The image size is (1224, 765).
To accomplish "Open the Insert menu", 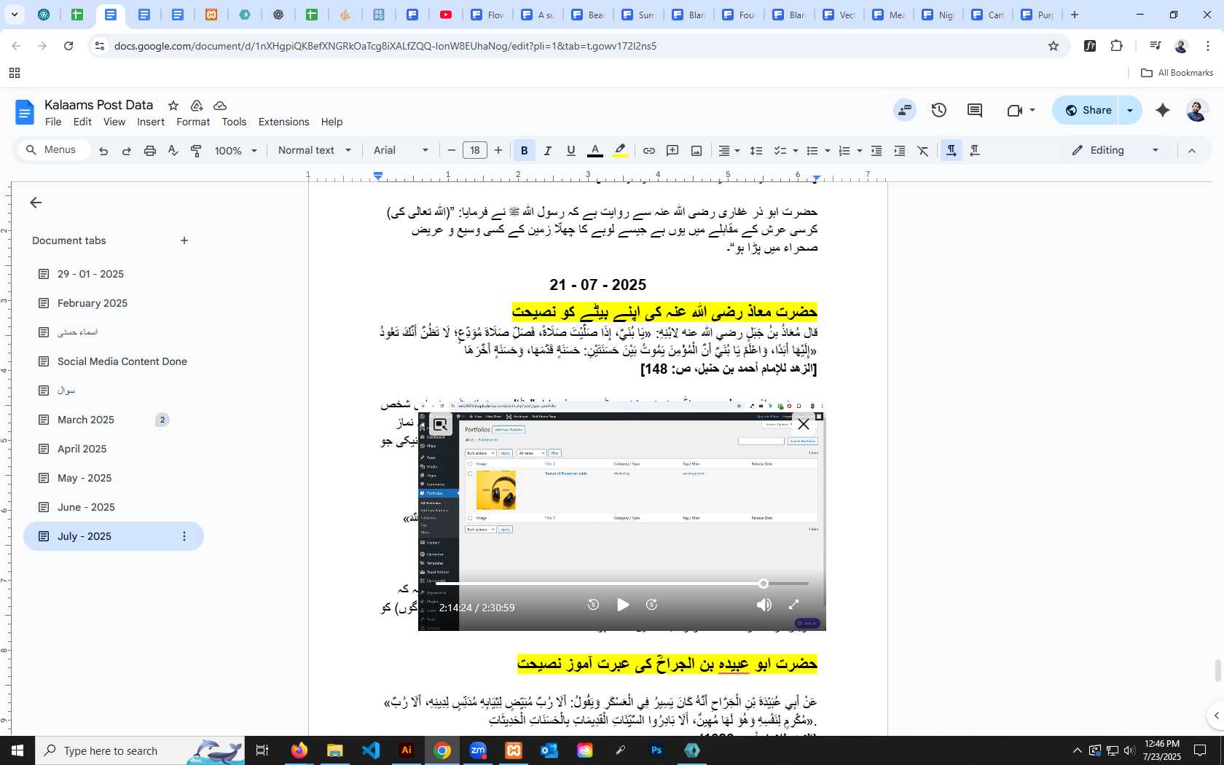I will click(151, 122).
